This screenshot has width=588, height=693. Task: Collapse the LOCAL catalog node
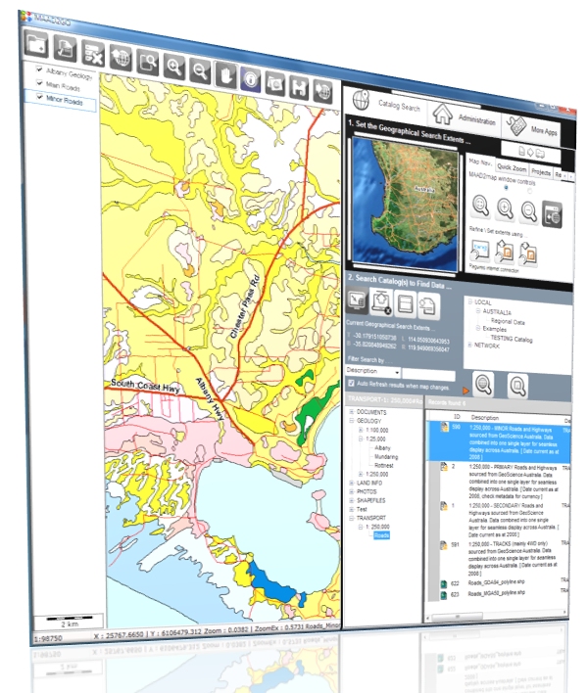pyautogui.click(x=469, y=301)
